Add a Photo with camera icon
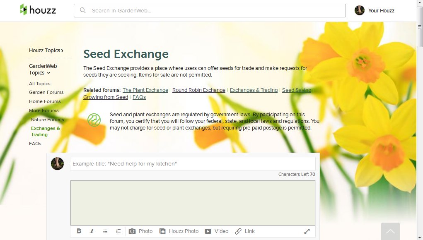This screenshot has height=240, width=423. 140,231
